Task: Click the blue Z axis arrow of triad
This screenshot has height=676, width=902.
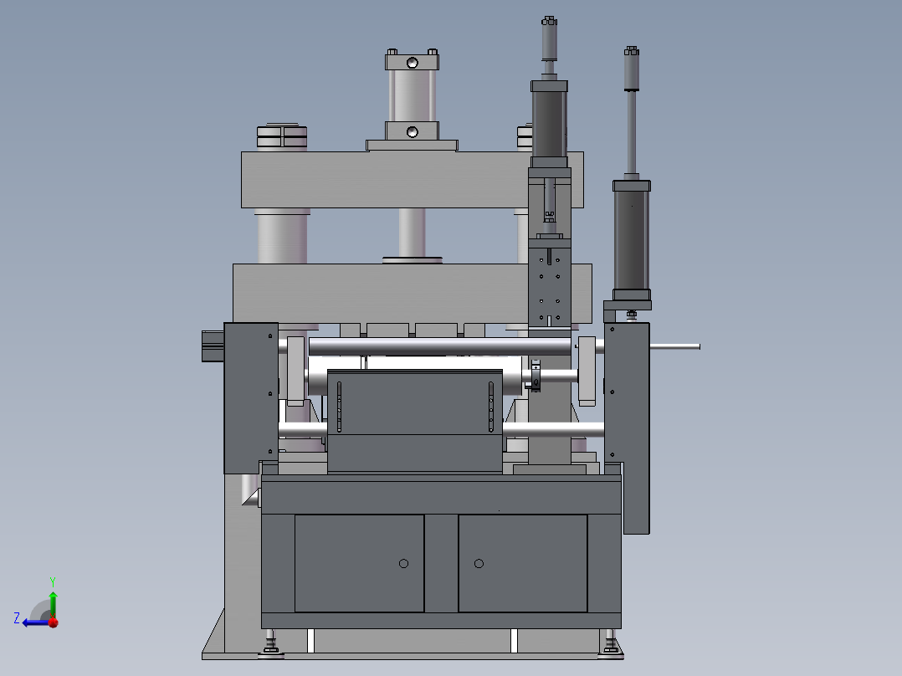Action: (x=35, y=622)
